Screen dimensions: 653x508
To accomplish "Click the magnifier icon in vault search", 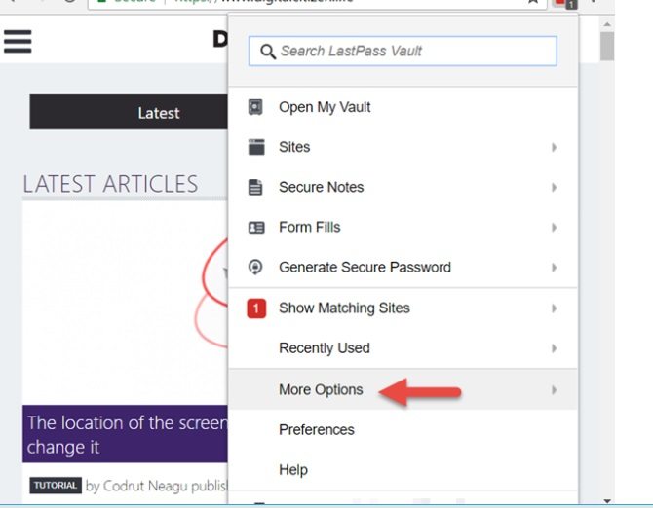I will (x=267, y=52).
